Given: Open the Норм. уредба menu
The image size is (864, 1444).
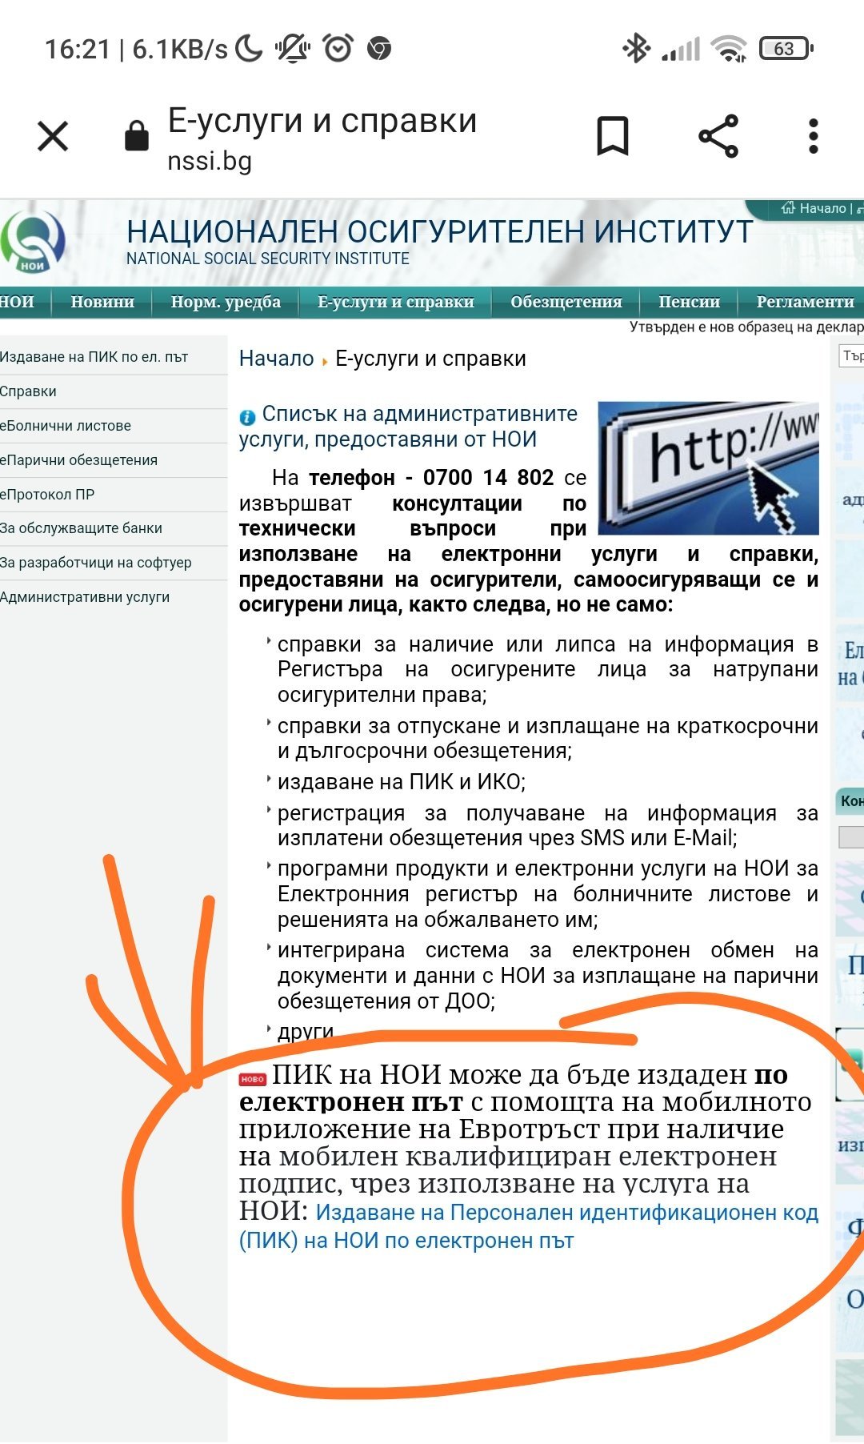Looking at the screenshot, I should click(x=226, y=302).
